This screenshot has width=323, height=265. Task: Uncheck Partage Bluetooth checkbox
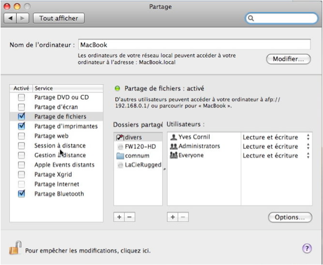click(21, 194)
